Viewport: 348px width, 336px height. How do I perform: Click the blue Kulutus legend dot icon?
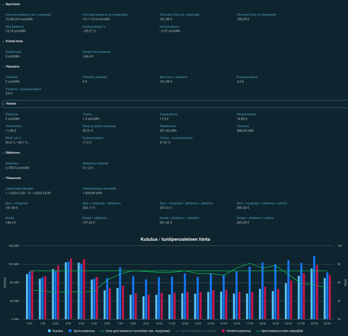(49, 331)
